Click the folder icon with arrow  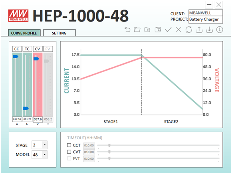click(x=147, y=30)
